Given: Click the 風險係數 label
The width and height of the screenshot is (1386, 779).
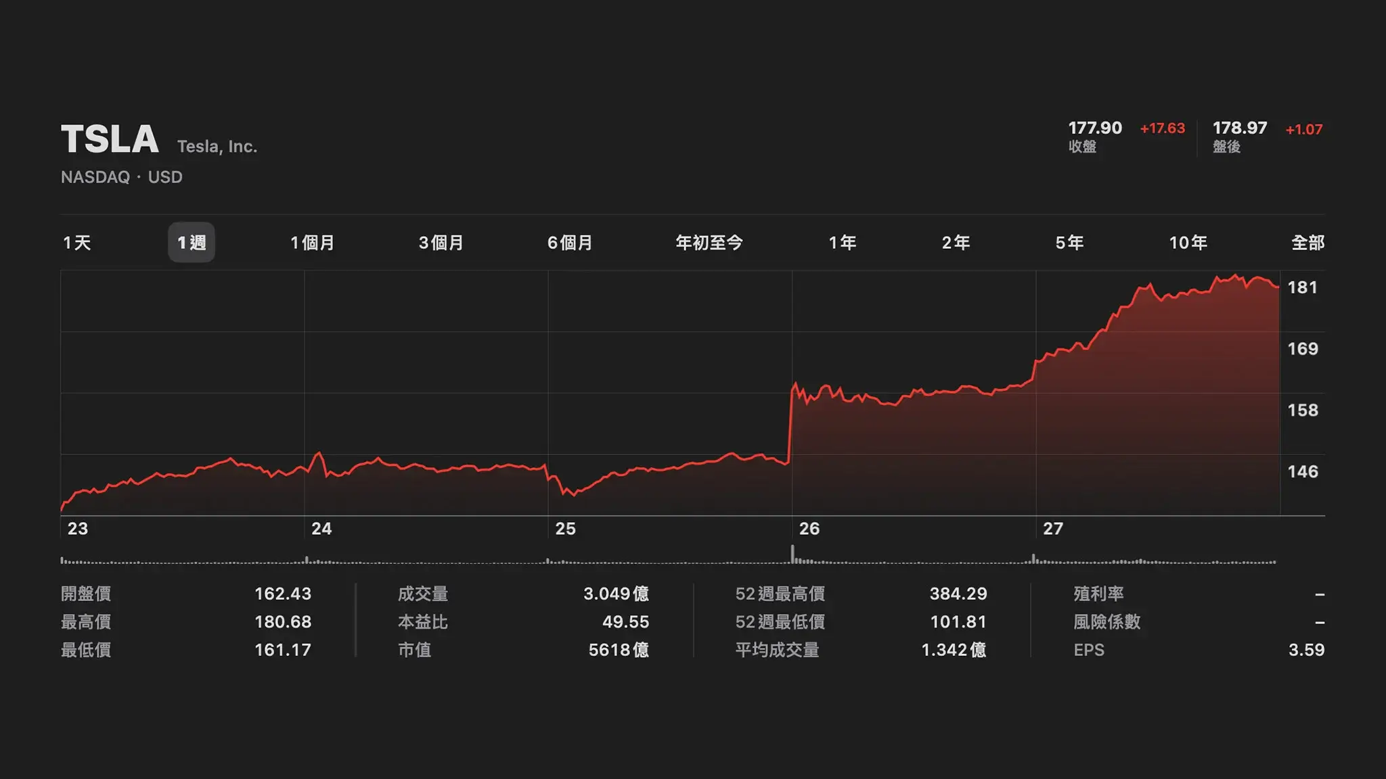Looking at the screenshot, I should [x=1106, y=622].
